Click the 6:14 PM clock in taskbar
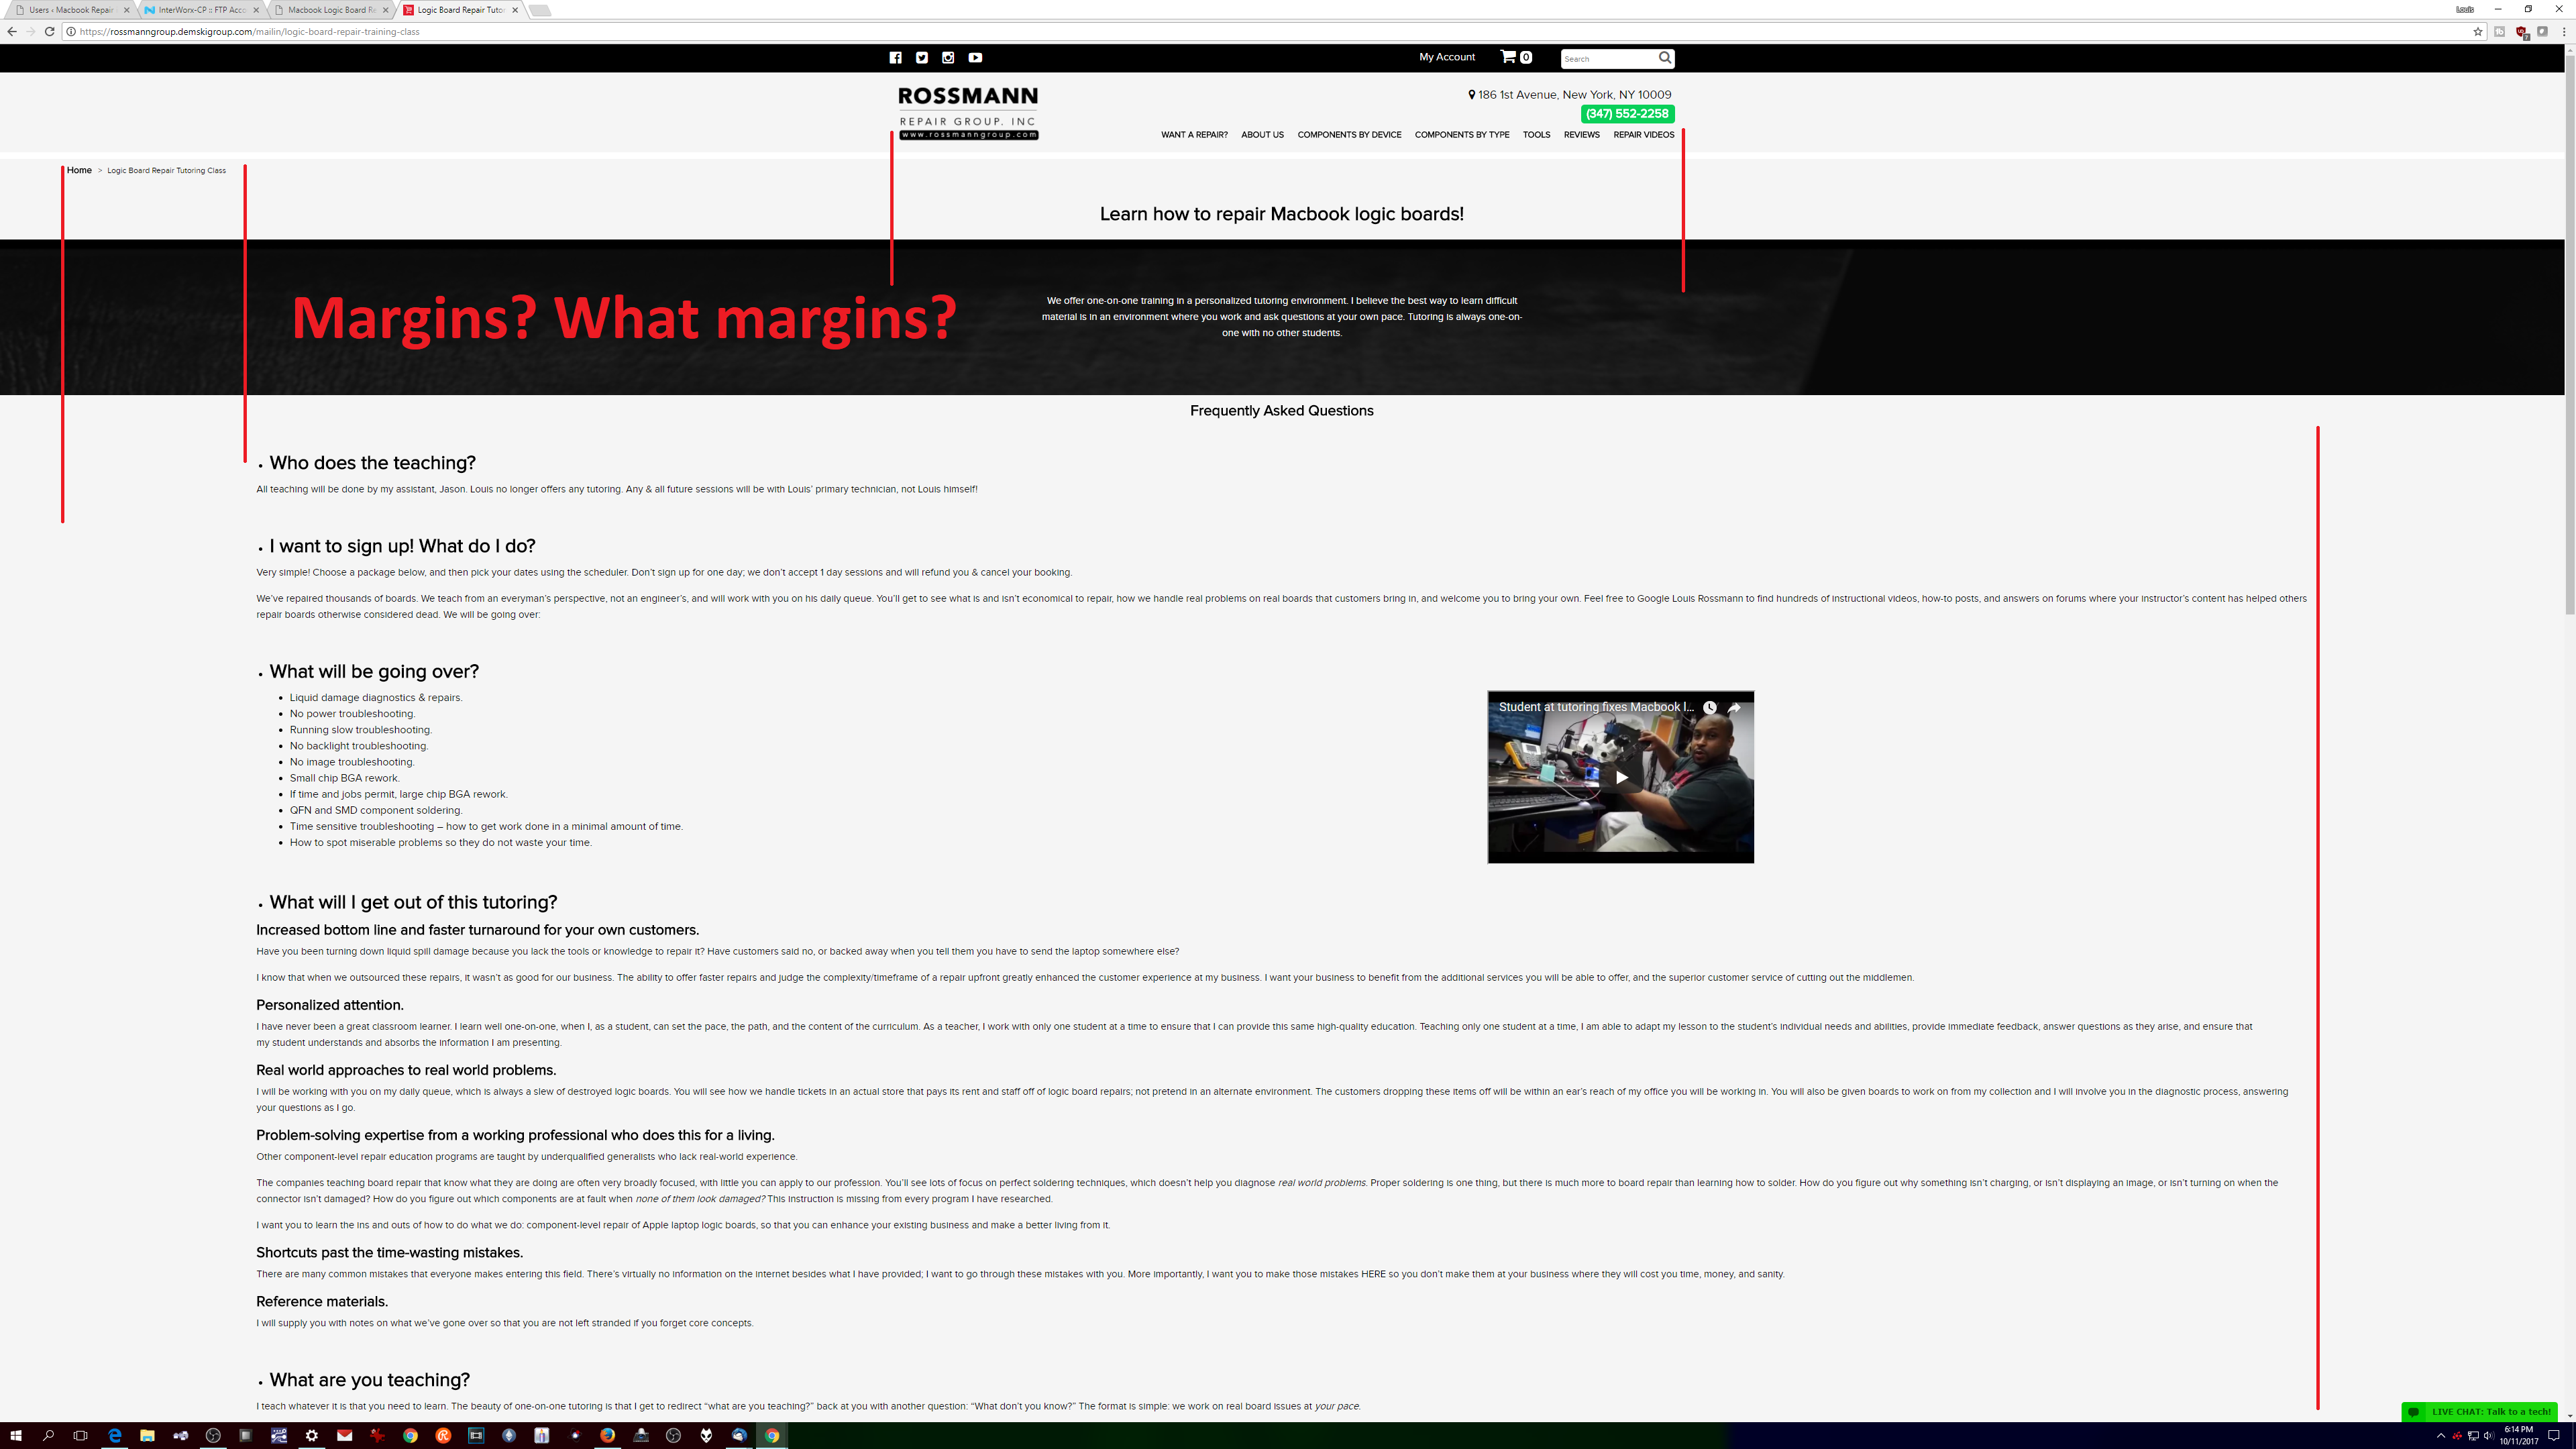 (2518, 1436)
